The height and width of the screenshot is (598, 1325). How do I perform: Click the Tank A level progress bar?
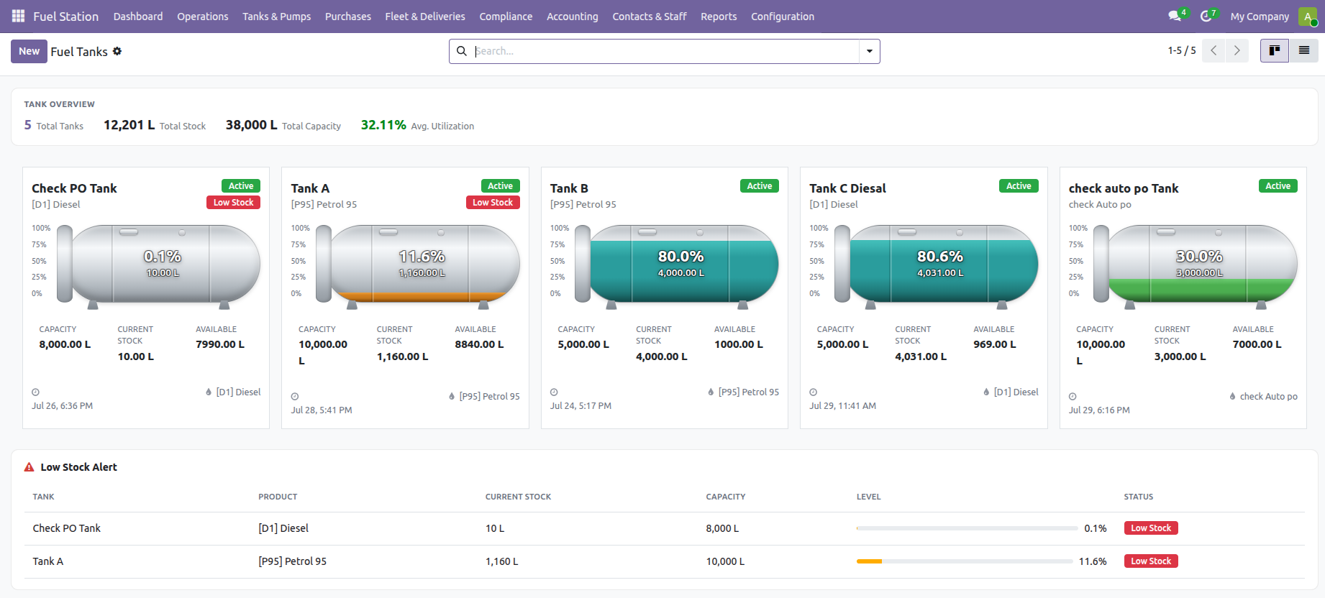tap(965, 561)
